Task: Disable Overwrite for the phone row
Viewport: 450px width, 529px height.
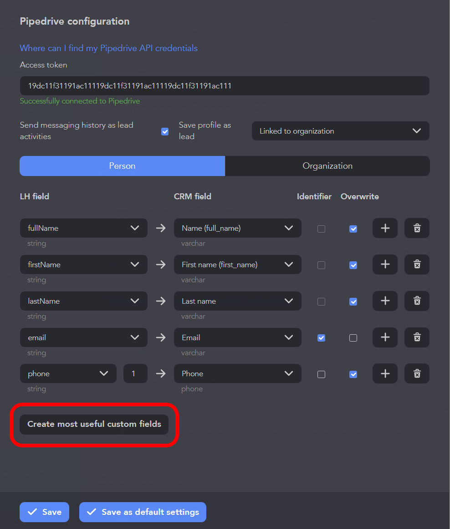Action: click(x=353, y=374)
